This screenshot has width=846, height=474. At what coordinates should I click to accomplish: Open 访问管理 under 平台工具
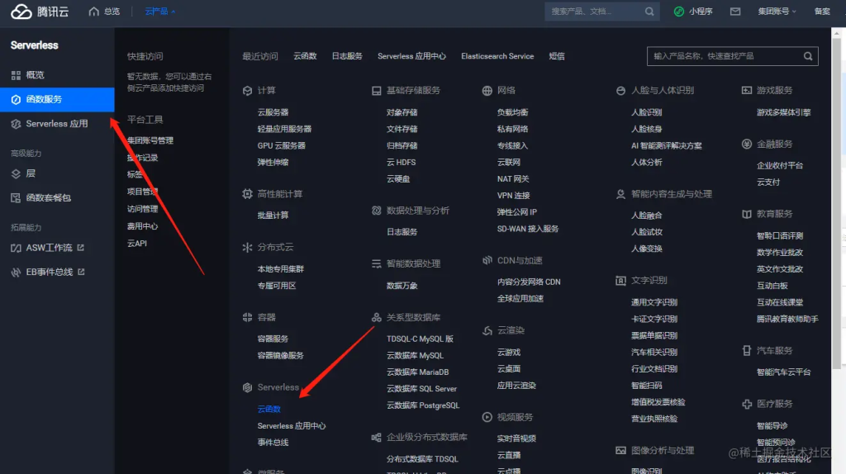coord(142,209)
